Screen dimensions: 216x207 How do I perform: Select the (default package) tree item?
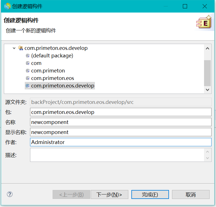(x=52, y=56)
